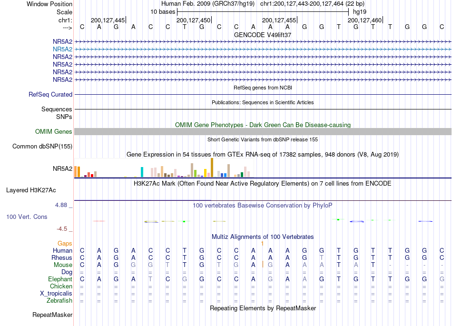Click the cyan GTEx expression bar
Screen dimensions: 452x326
[x=142, y=172]
